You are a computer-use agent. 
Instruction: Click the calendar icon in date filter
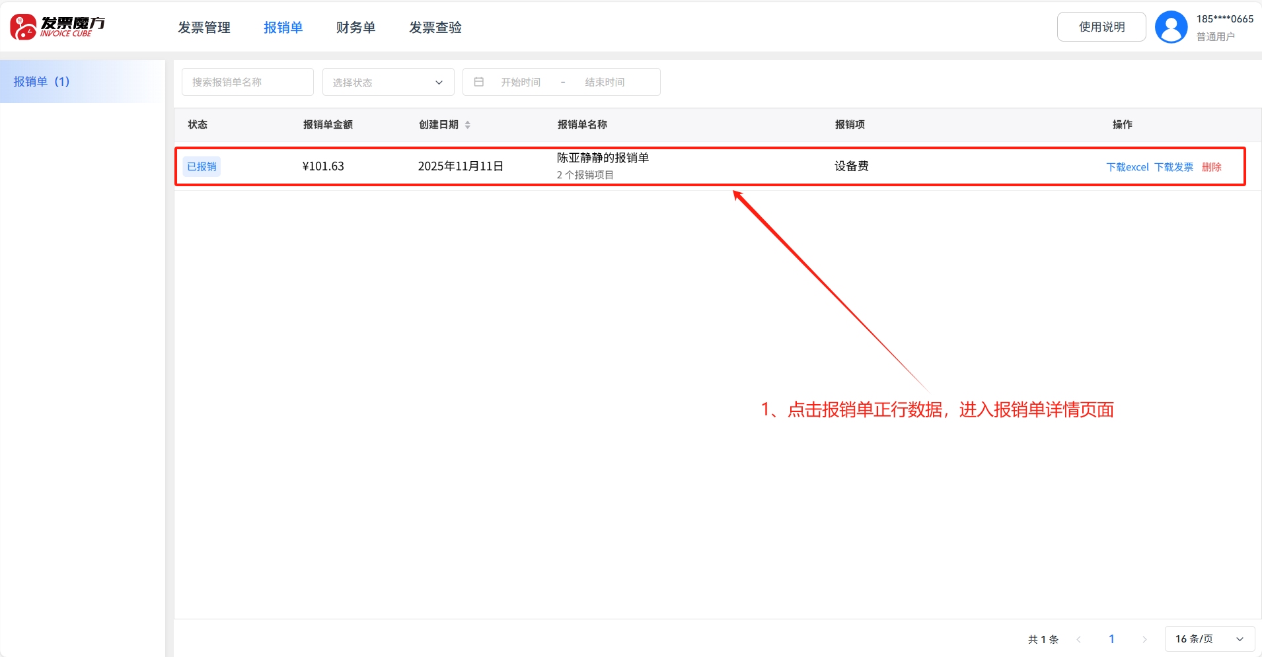click(479, 82)
